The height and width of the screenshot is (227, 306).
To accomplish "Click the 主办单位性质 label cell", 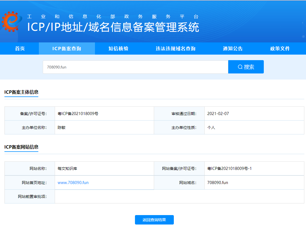I will coord(179,127).
